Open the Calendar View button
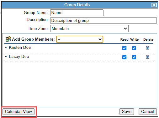This screenshot has width=159, height=118. point(19,111)
